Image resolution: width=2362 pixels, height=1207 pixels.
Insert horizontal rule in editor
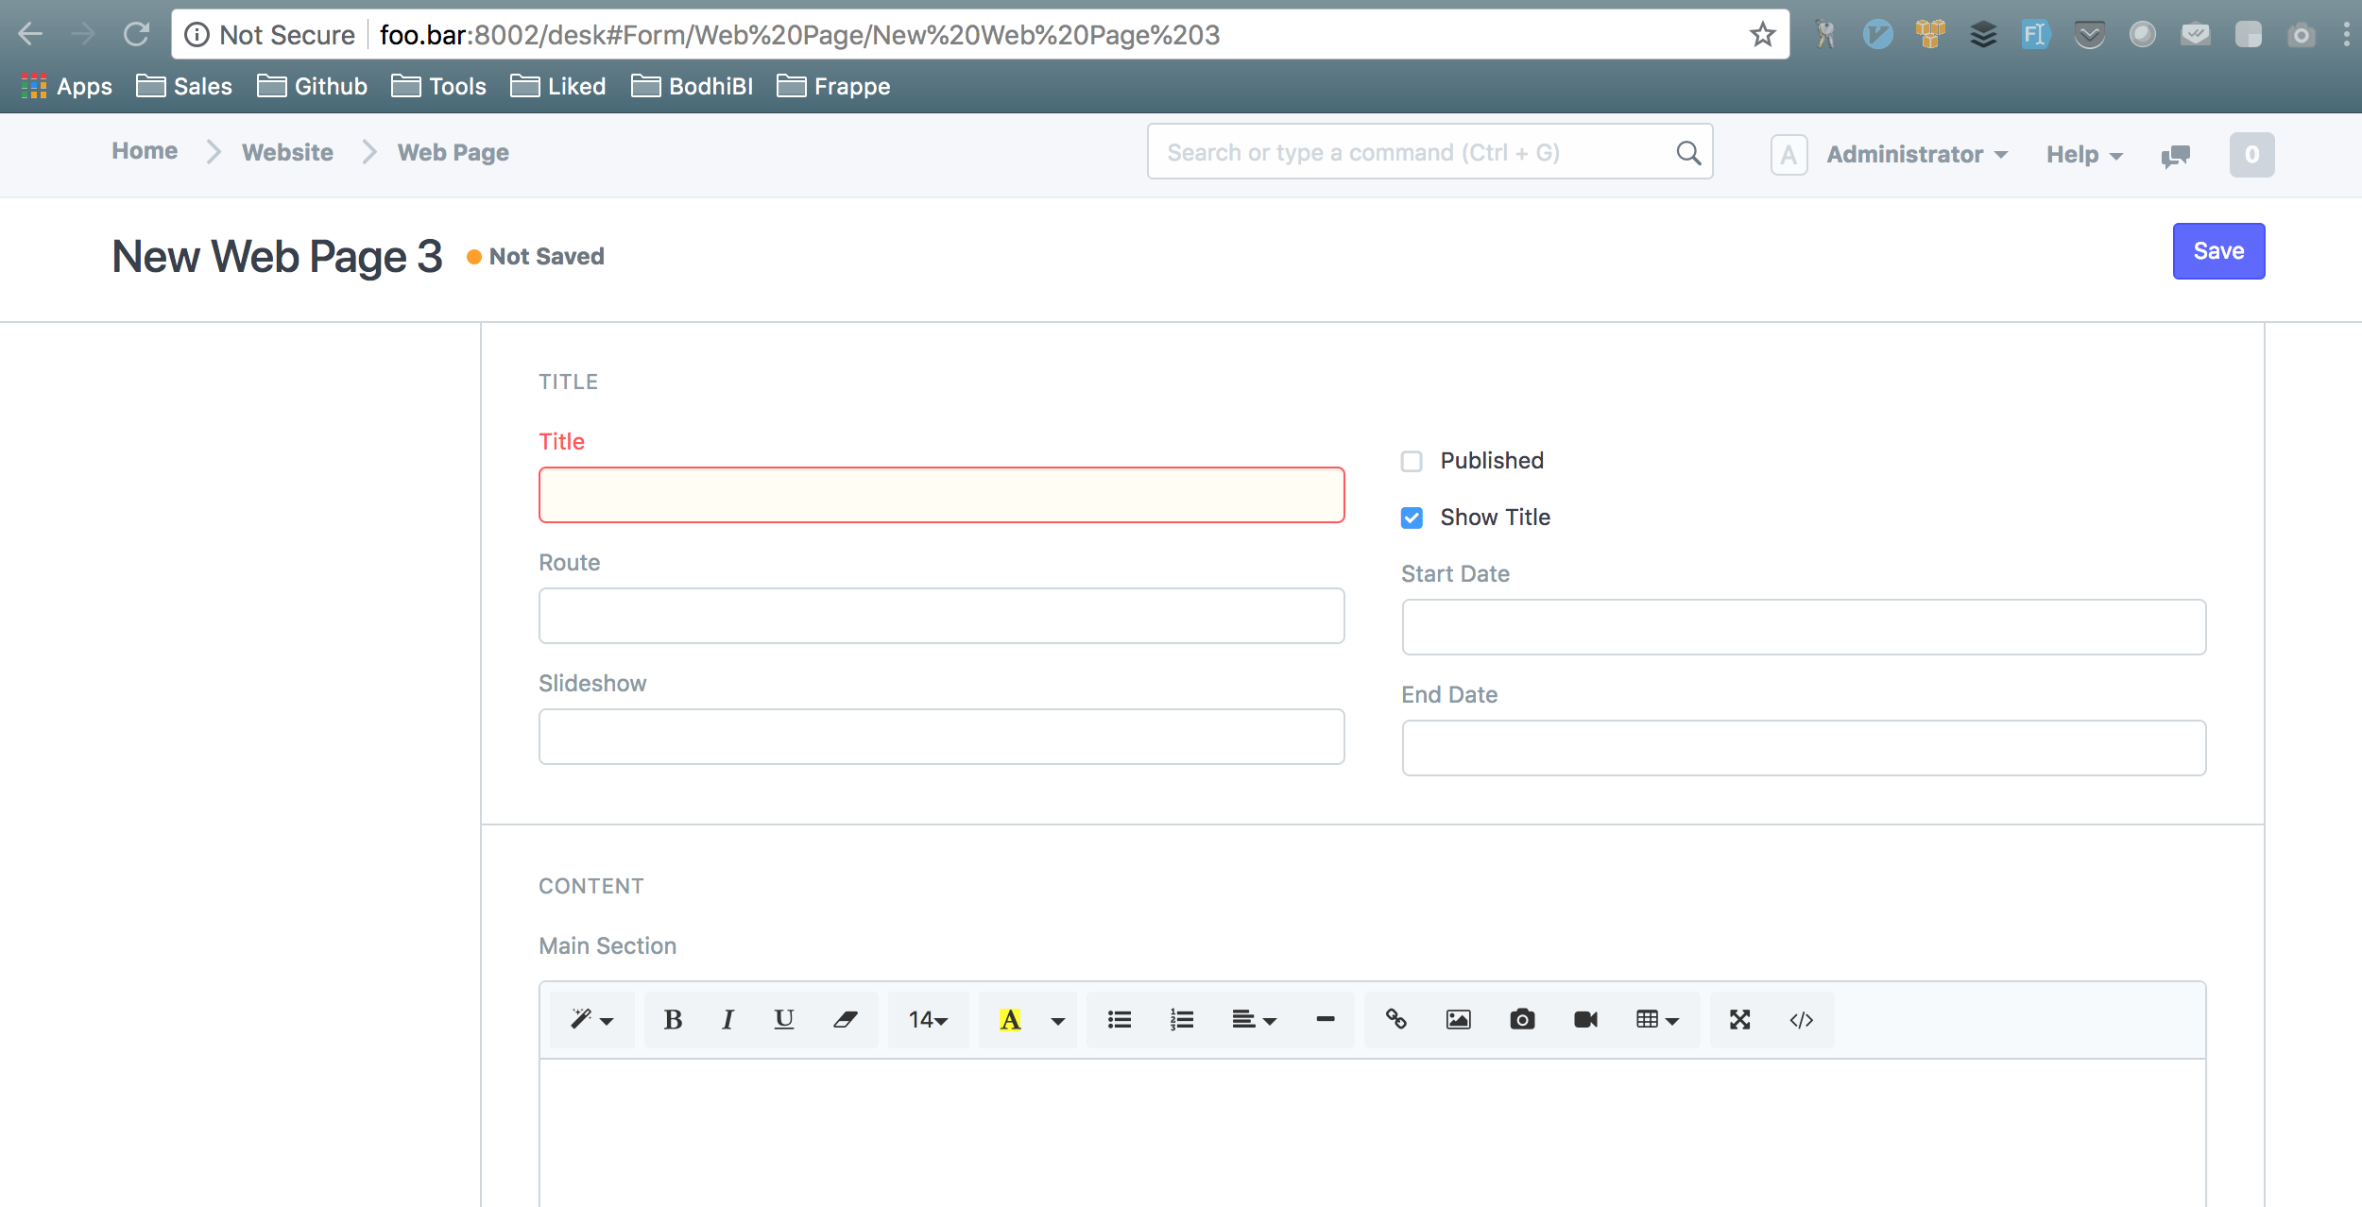point(1326,1020)
